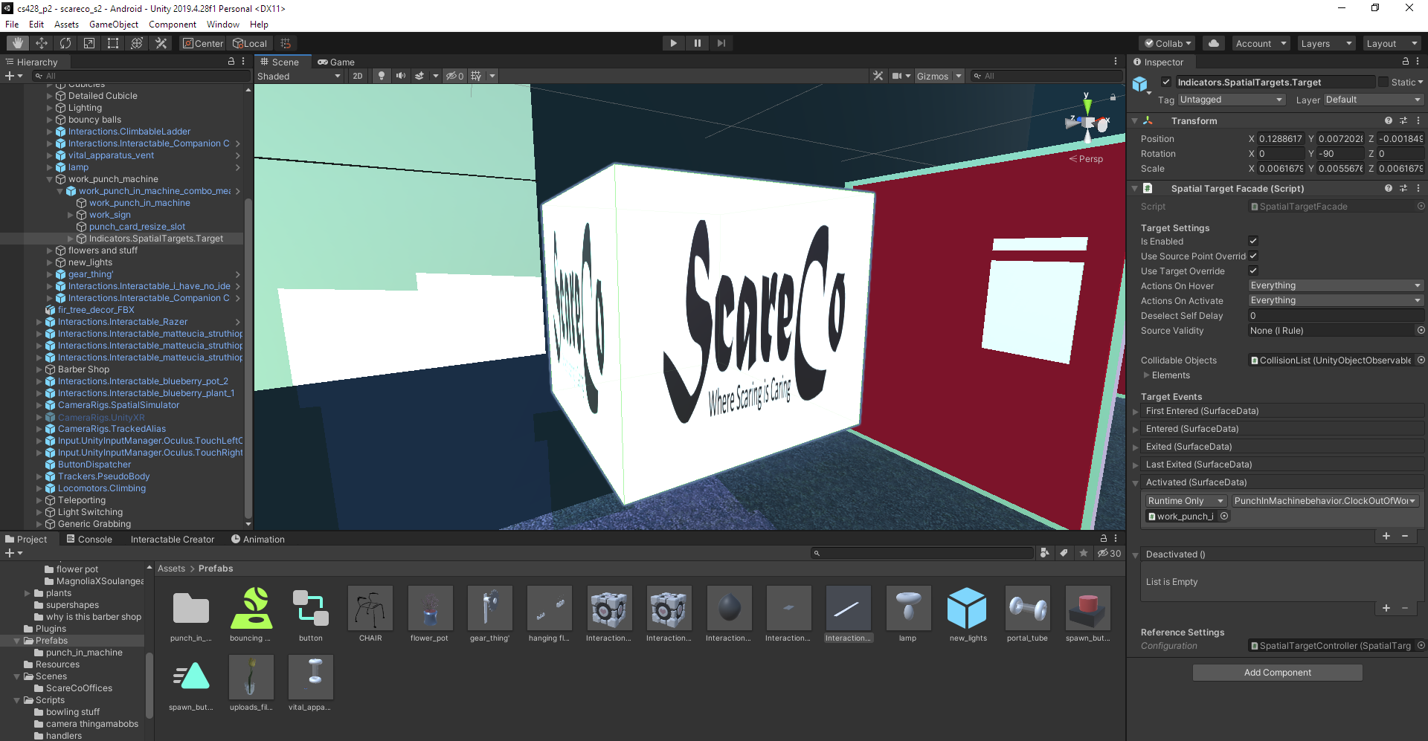Select the Hand tool in the toolbar

point(17,43)
